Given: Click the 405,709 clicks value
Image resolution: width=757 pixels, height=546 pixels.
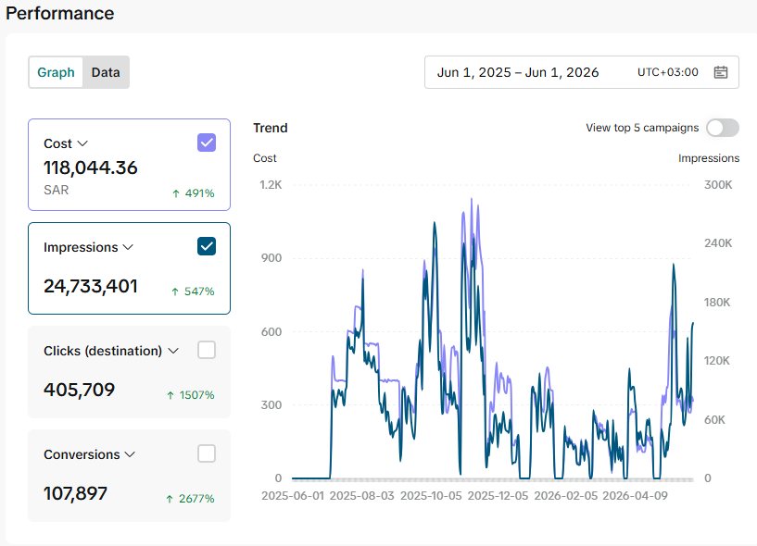Looking at the screenshot, I should tap(79, 390).
